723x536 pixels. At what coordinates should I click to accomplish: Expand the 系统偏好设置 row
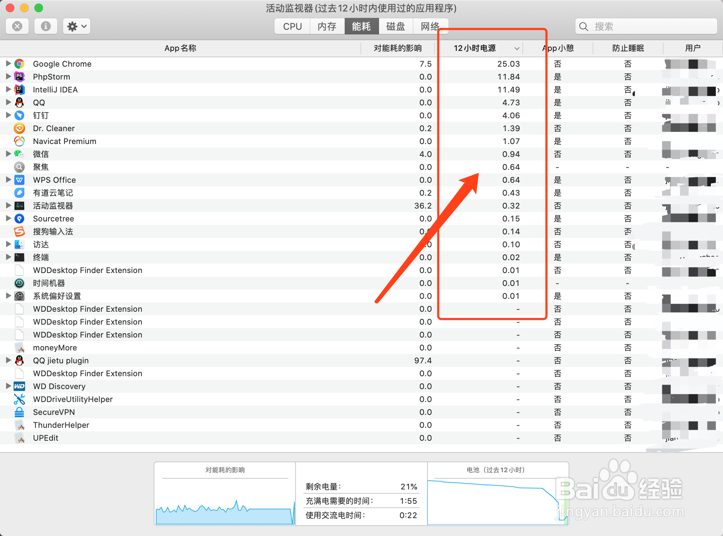tap(8, 296)
